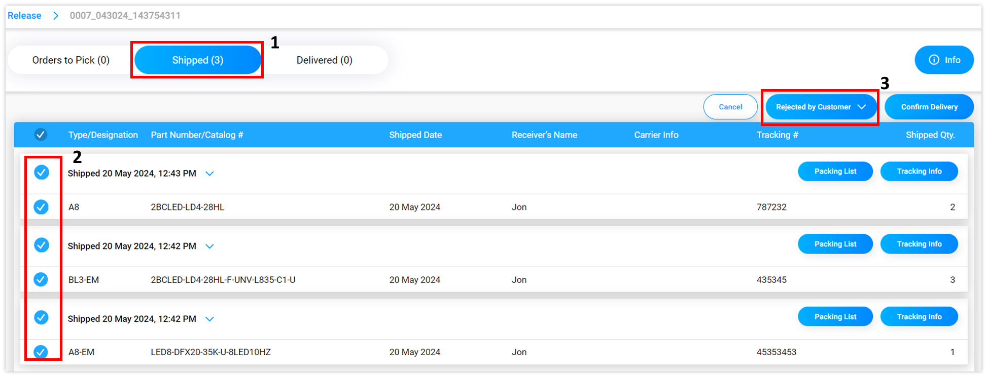Open the Rejected by Customer dropdown
This screenshot has width=987, height=377.
820,107
